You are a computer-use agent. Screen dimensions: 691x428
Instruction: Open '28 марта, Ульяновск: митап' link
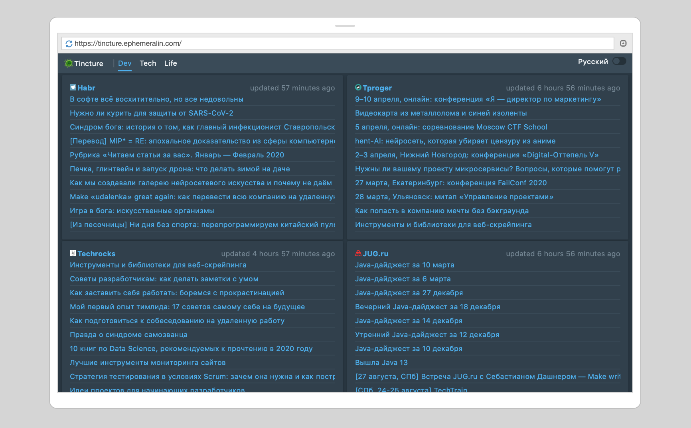(x=454, y=197)
